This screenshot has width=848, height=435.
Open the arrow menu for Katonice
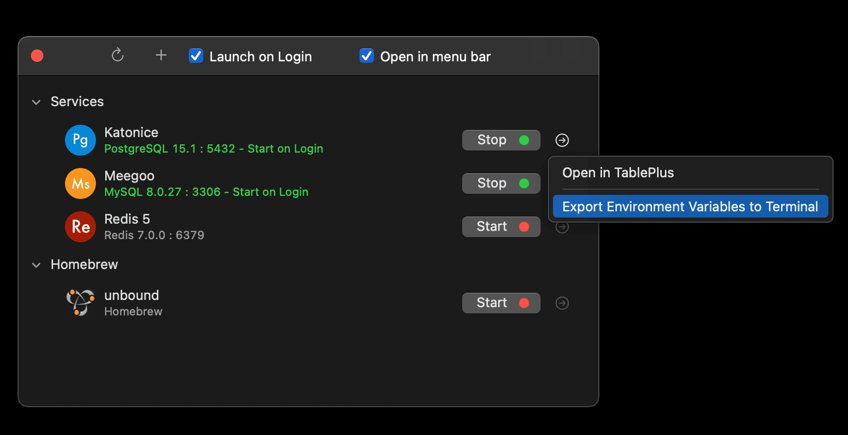pos(562,140)
